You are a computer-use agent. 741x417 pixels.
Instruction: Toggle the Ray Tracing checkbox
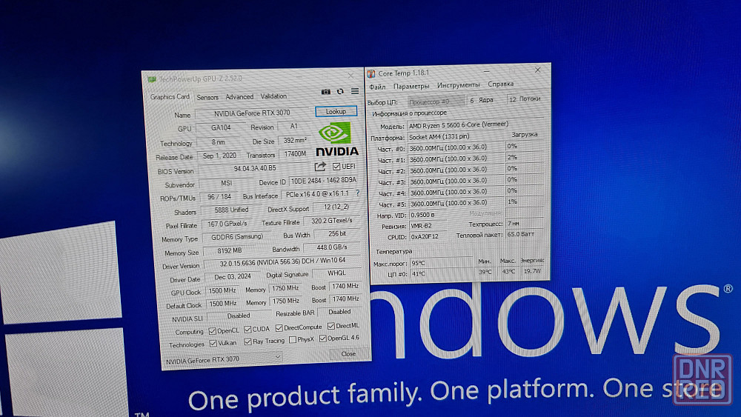(x=247, y=341)
